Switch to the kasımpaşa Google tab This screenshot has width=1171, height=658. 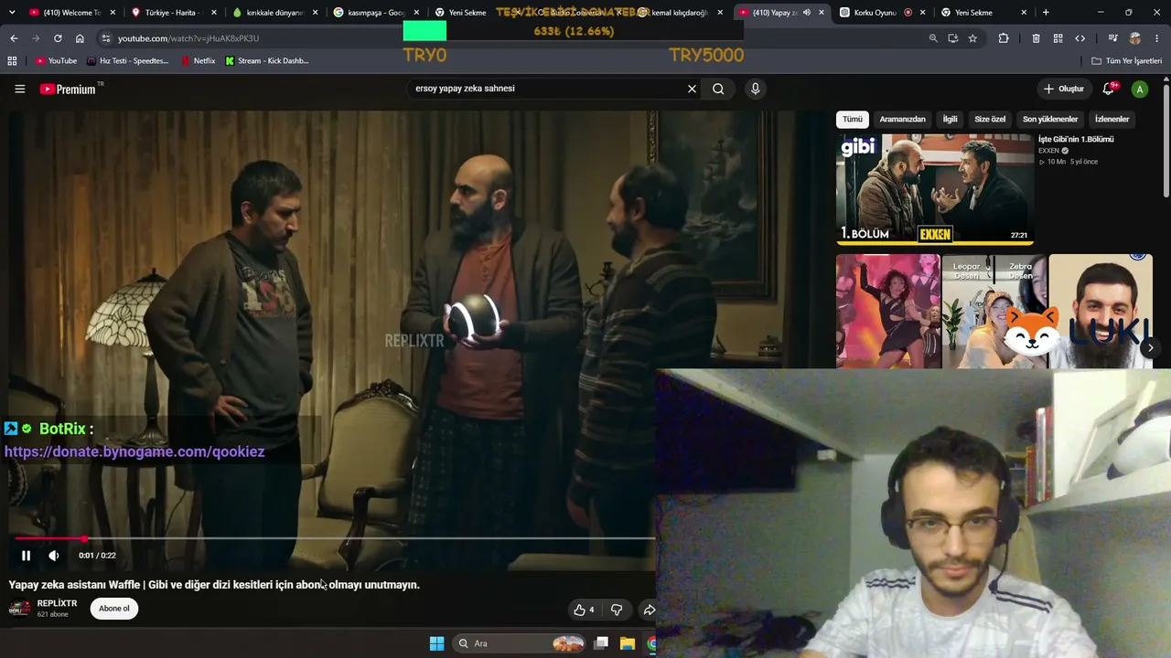tap(375, 13)
